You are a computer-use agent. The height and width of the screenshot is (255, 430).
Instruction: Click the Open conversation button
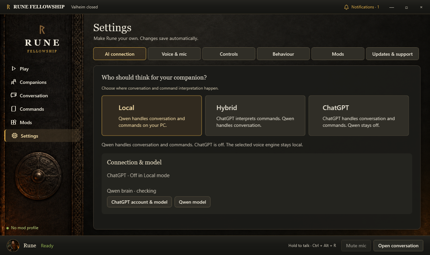pyautogui.click(x=398, y=246)
